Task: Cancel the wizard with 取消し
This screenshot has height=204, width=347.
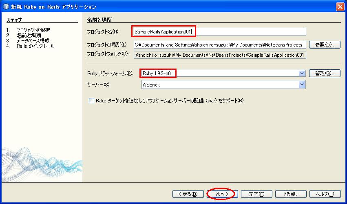Action: point(291,194)
